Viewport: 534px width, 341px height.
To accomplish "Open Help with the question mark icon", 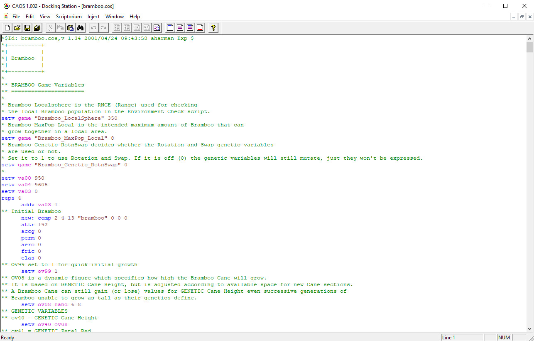I will (x=213, y=27).
